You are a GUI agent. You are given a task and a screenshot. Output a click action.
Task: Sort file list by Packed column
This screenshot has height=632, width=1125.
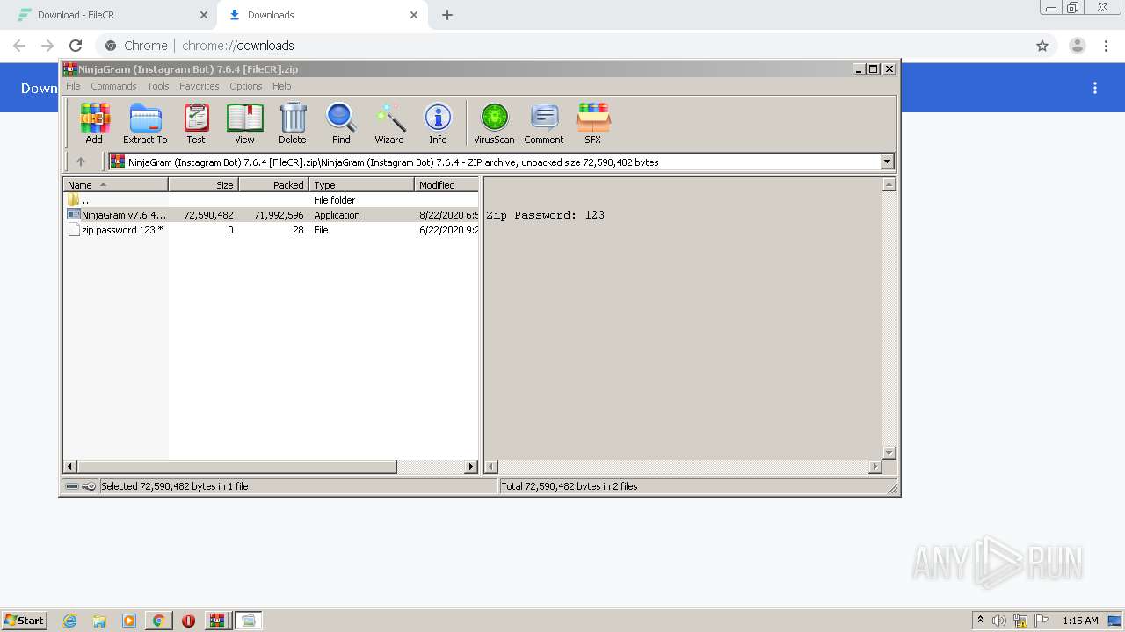click(273, 184)
